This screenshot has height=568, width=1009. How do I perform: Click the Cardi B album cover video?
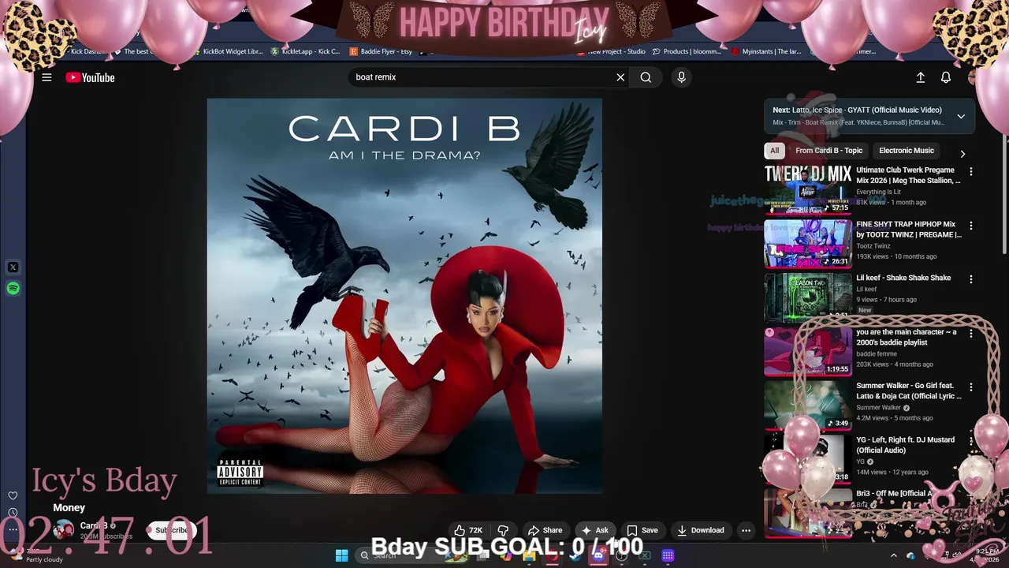pyautogui.click(x=404, y=296)
